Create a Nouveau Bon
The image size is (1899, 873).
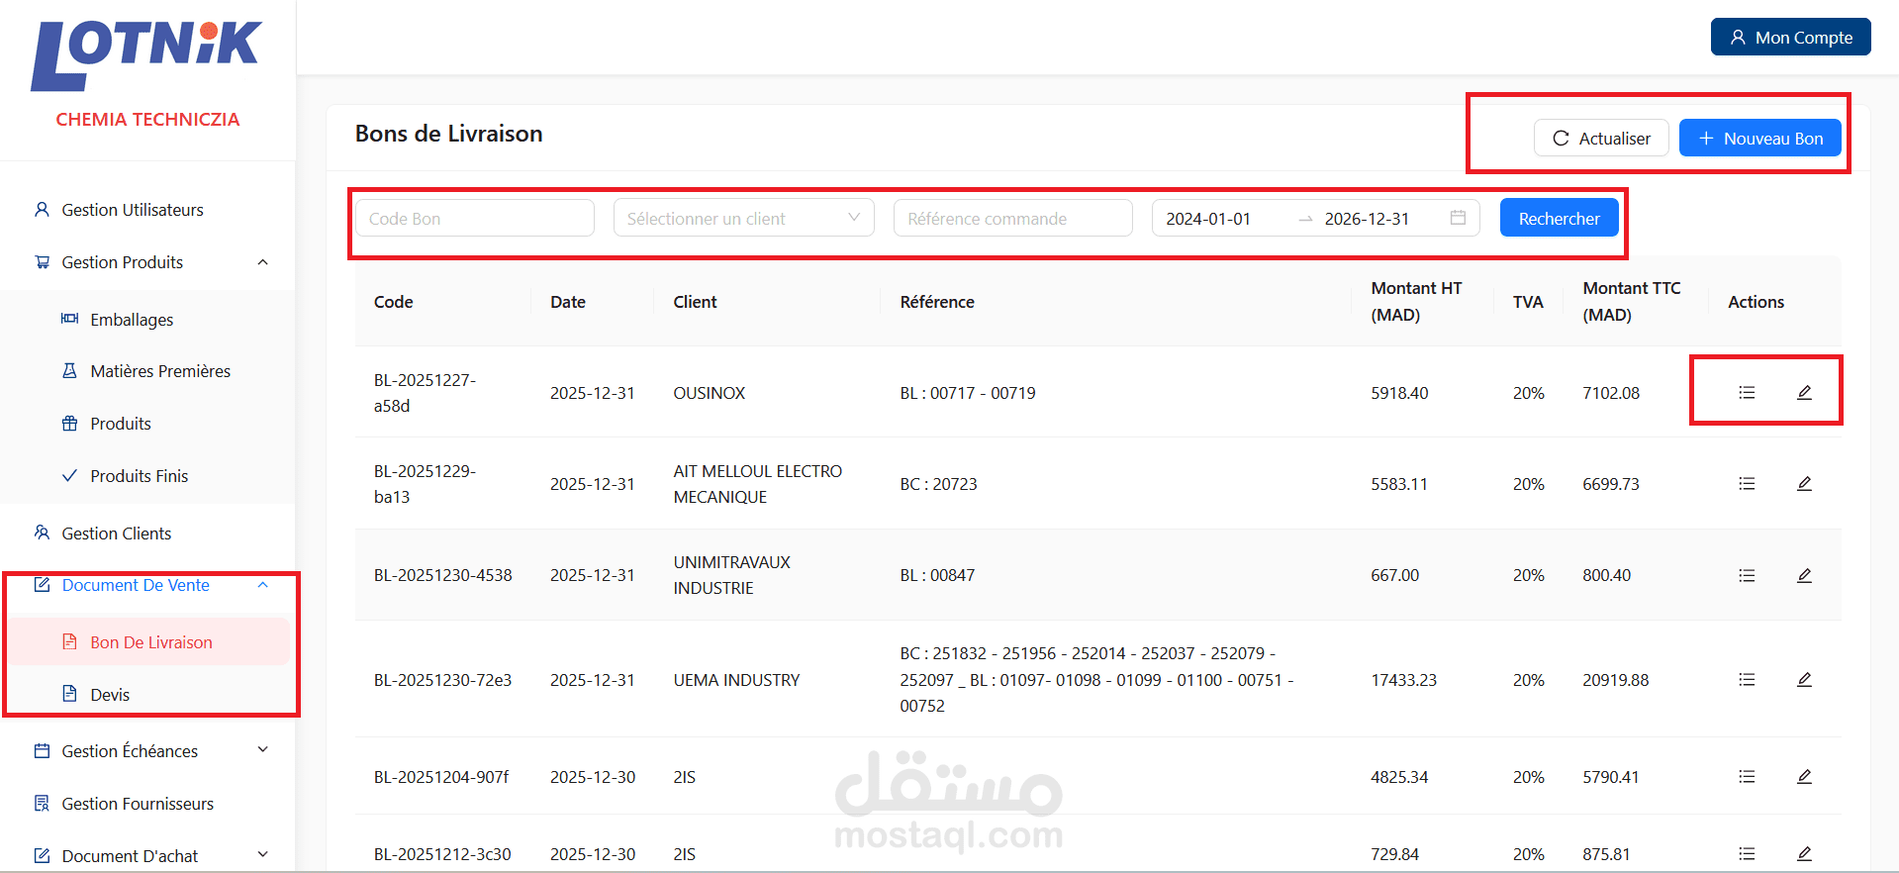pos(1759,138)
